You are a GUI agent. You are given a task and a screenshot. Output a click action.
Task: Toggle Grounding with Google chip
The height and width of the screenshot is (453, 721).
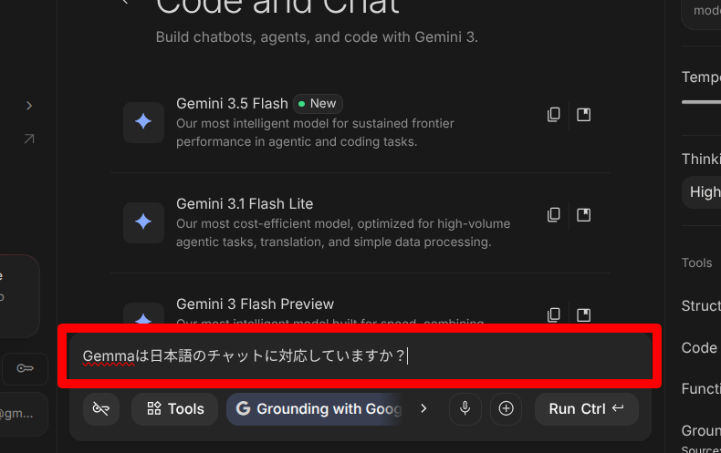(x=317, y=408)
